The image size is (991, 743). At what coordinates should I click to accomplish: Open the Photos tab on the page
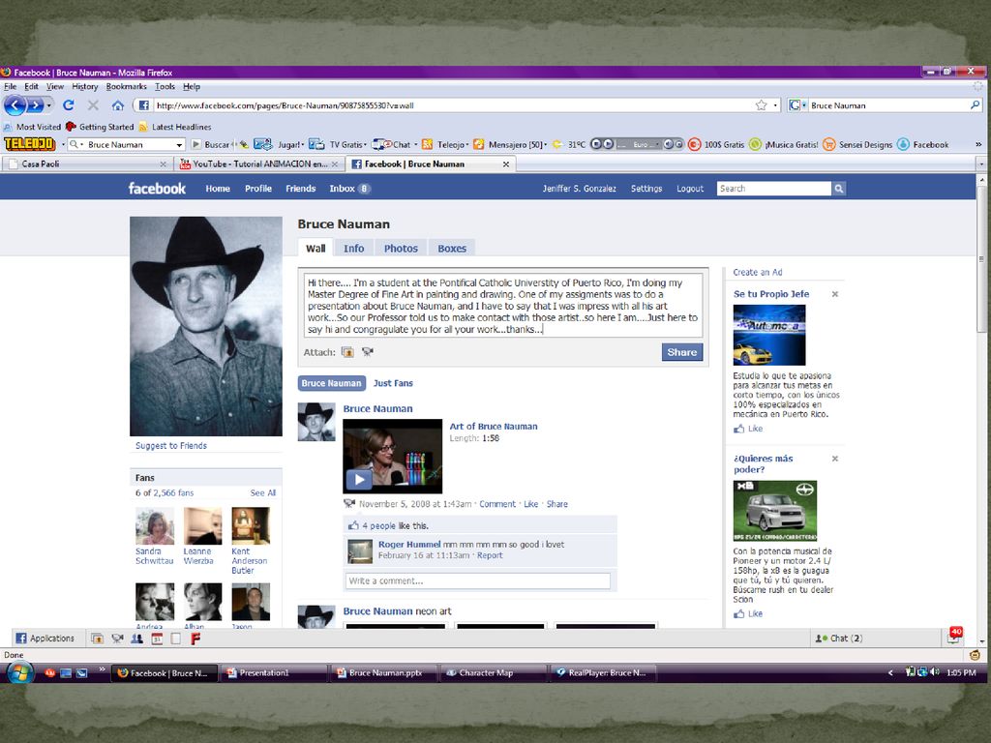pyautogui.click(x=401, y=249)
